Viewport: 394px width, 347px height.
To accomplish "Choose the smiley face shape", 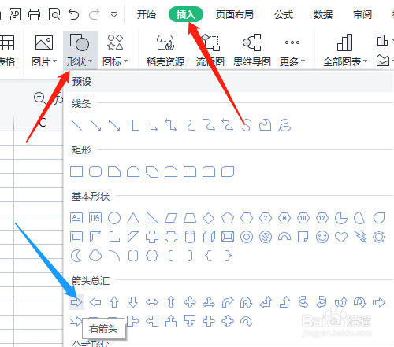I will (x=322, y=237).
